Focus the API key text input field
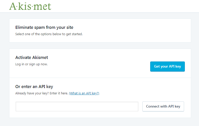 pos(77,107)
